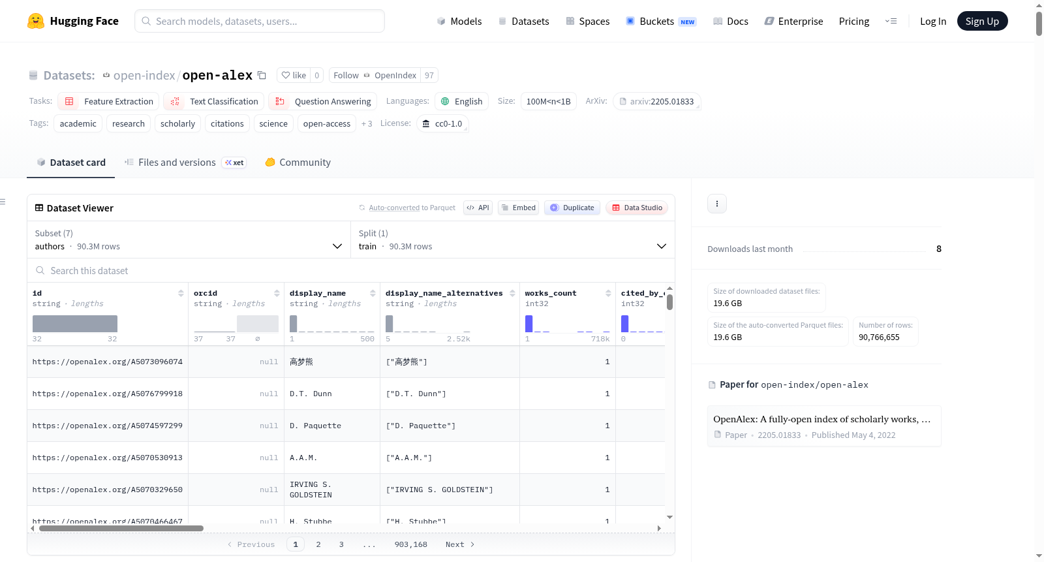Open the Models menu
The width and height of the screenshot is (1044, 562).
click(459, 21)
